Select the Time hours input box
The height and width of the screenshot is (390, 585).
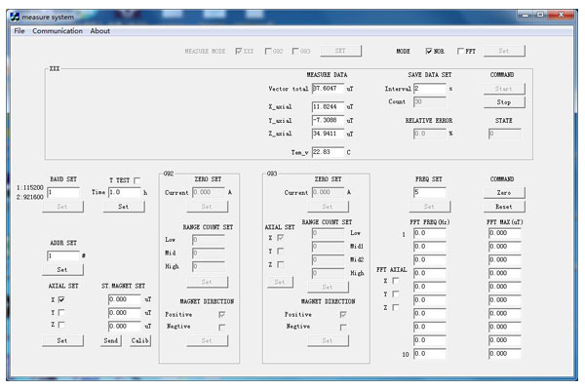coord(126,193)
